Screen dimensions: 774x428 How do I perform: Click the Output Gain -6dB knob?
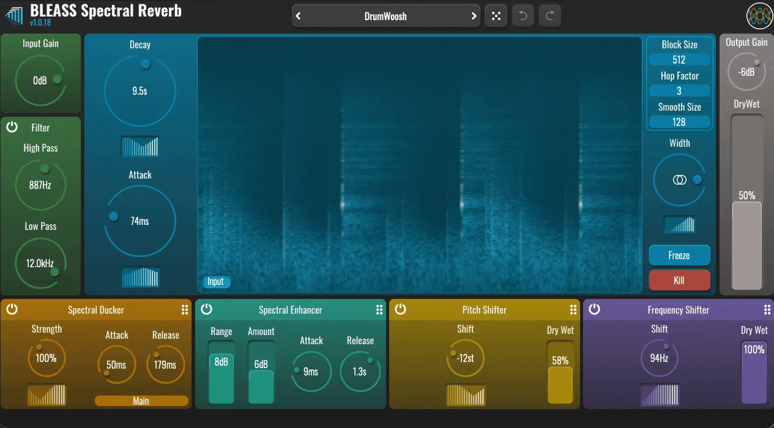point(746,72)
